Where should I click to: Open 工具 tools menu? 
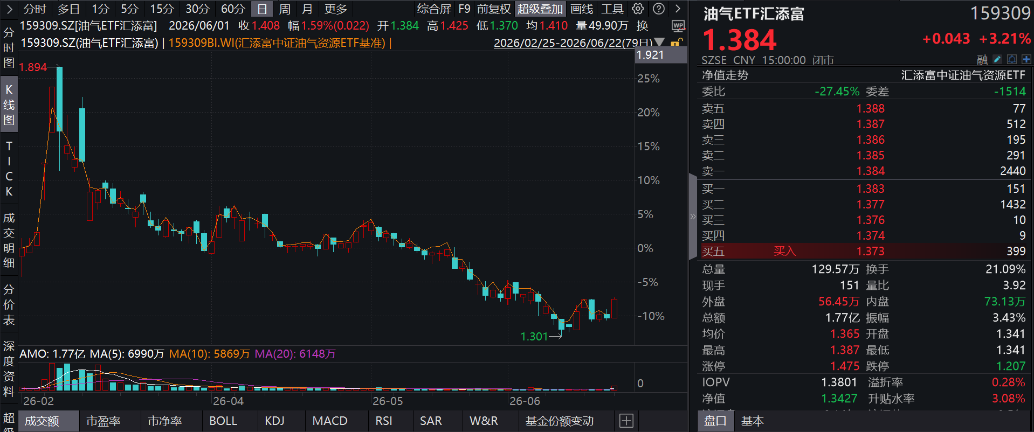(612, 9)
